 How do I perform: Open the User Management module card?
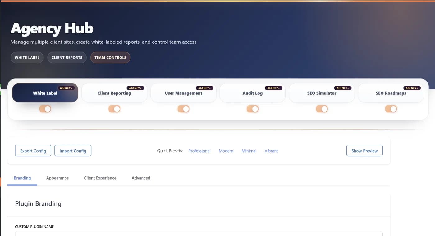[x=183, y=93]
